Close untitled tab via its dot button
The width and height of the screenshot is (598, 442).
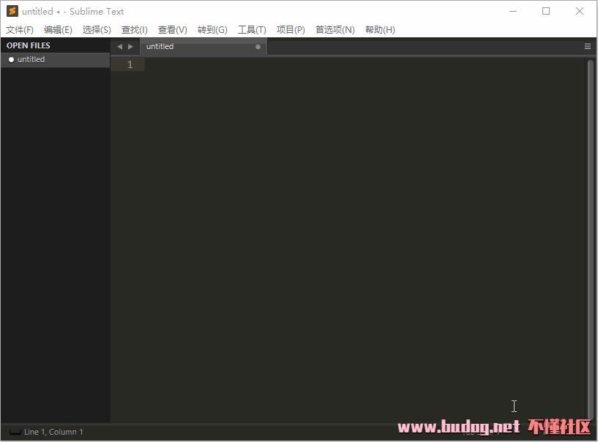pos(258,47)
